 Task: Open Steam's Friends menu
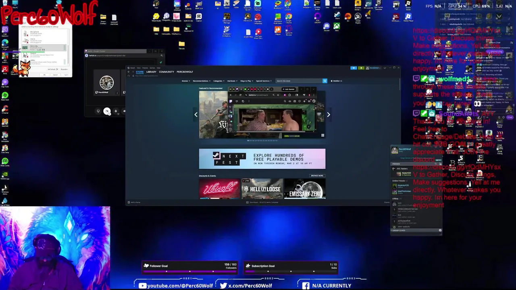(x=145, y=68)
